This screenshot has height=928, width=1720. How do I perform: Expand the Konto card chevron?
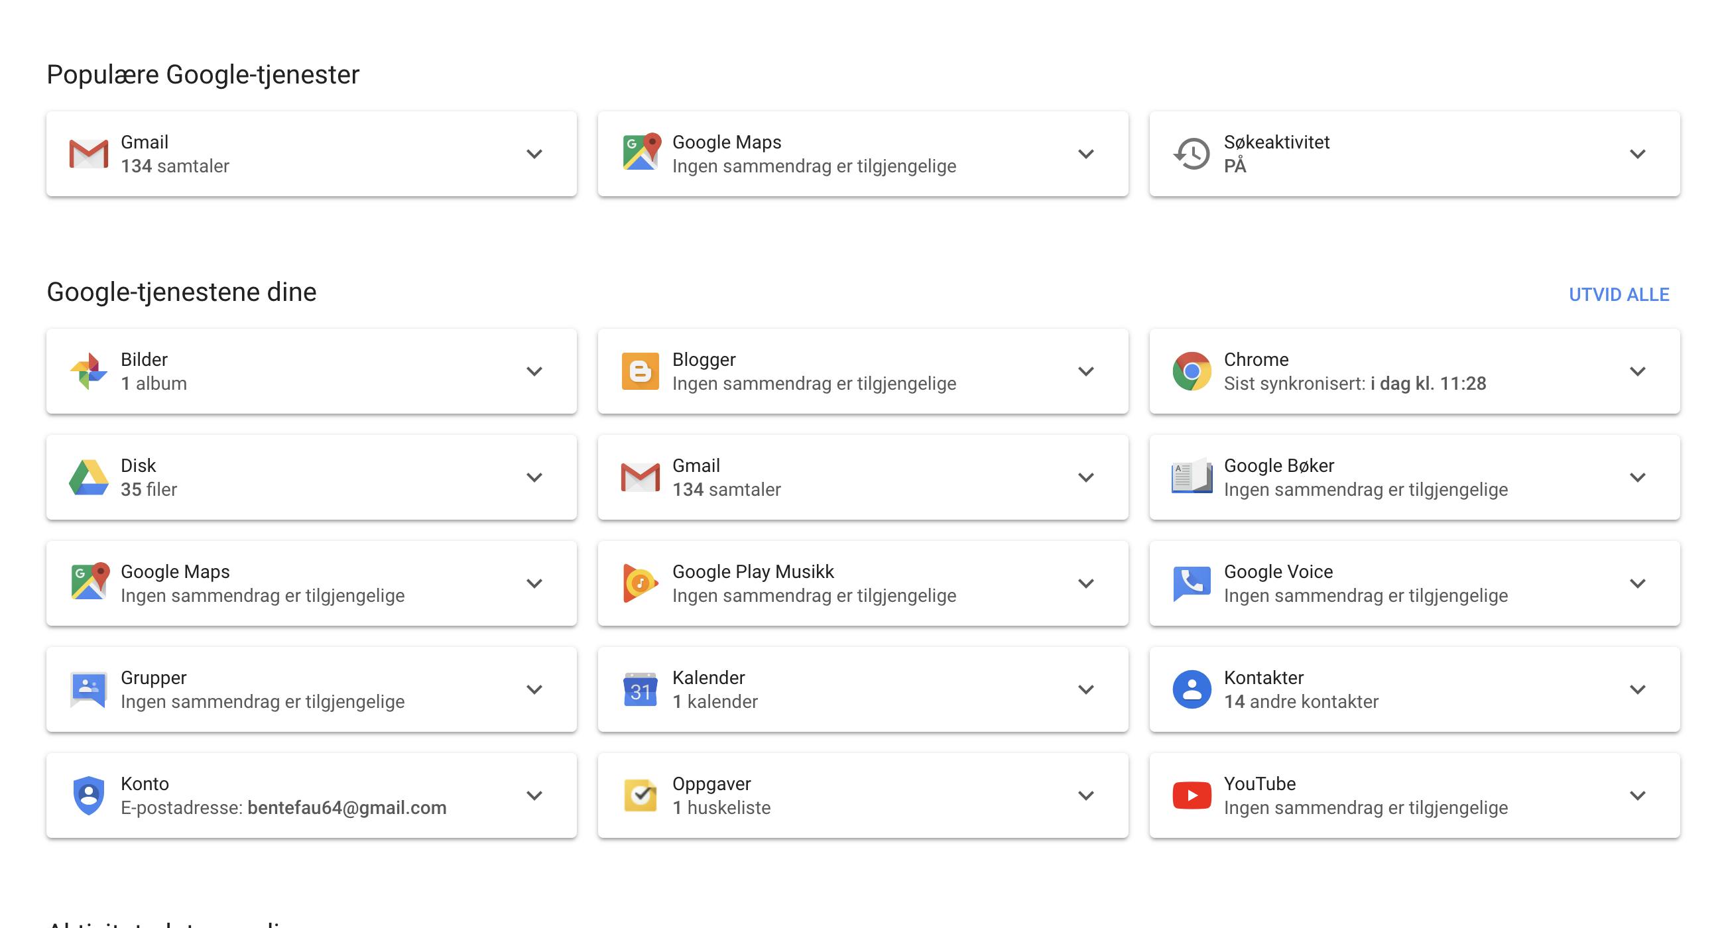click(x=534, y=796)
